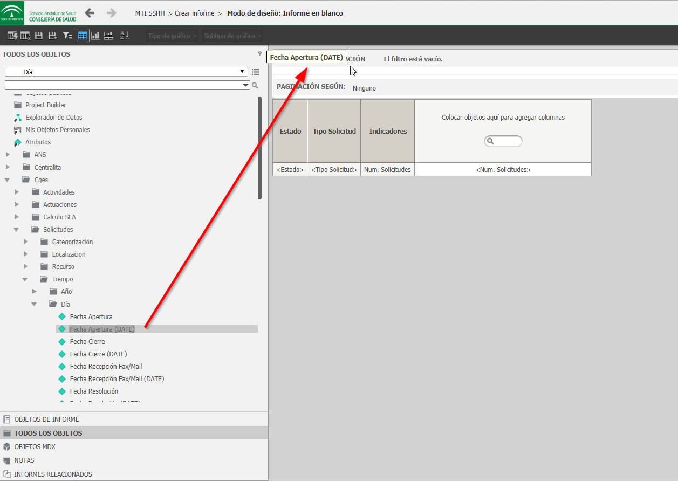Open the filter editor funnel icon
The width and height of the screenshot is (678, 482).
[67, 36]
